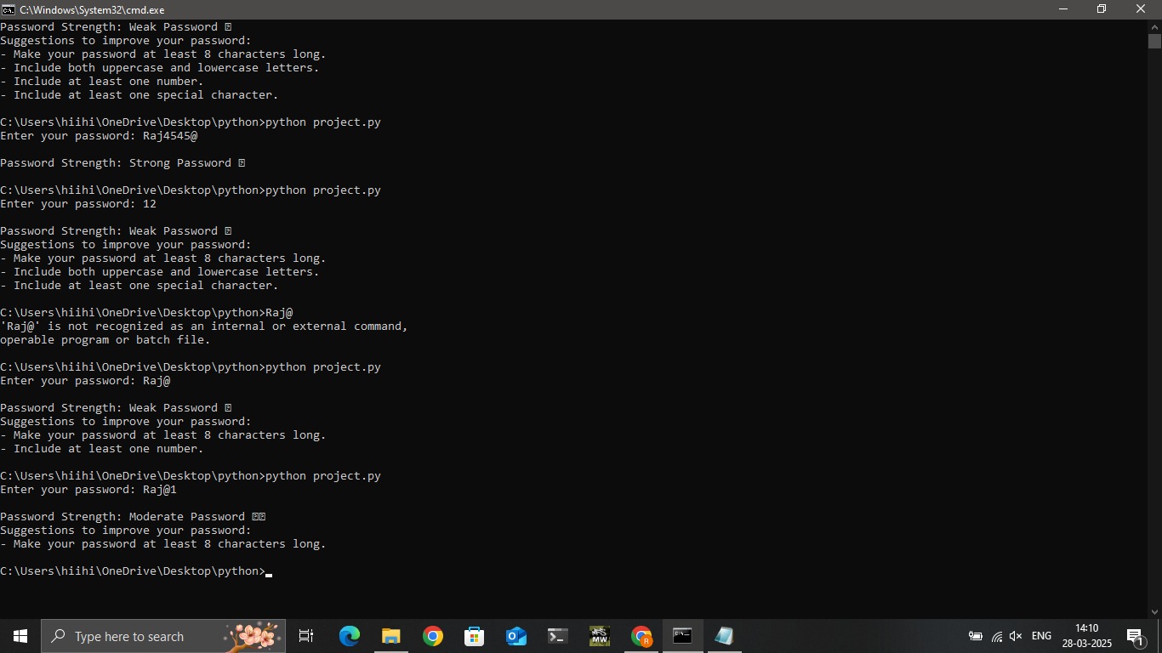Open Microsoft Store from the taskbar
This screenshot has height=653, width=1162.
coord(474,636)
